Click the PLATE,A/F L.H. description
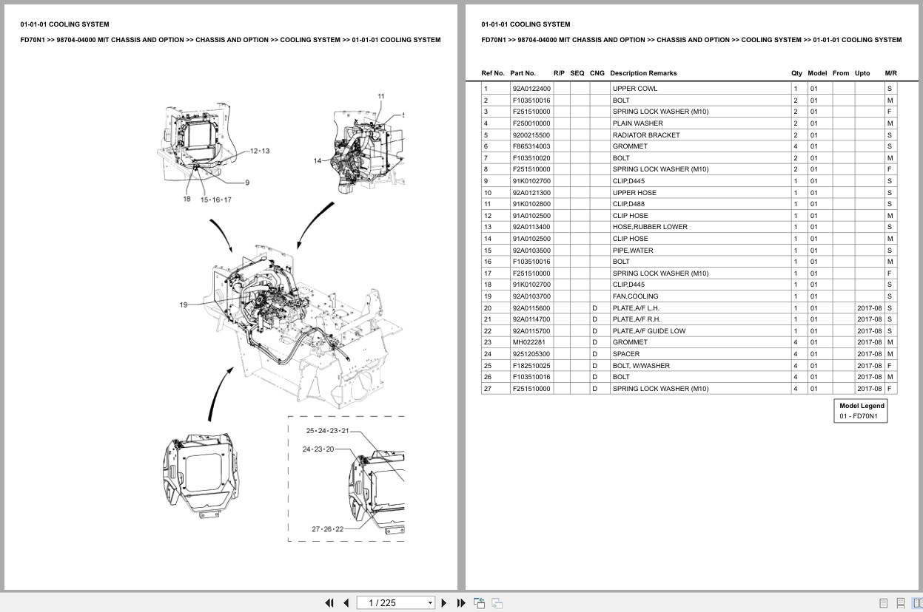Viewport: 923px width, 612px height. [636, 308]
